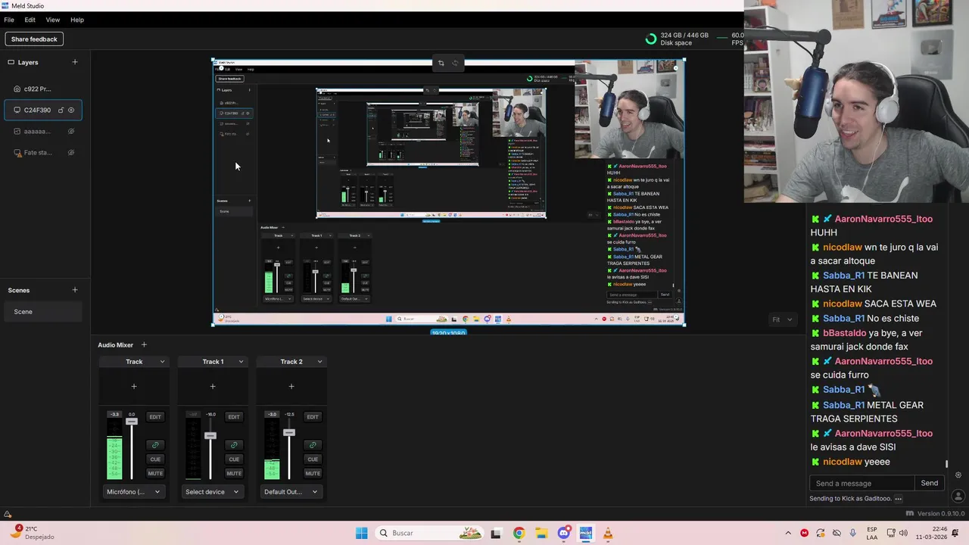Open the Fit zoom dropdown
969x545 pixels.
(x=782, y=319)
